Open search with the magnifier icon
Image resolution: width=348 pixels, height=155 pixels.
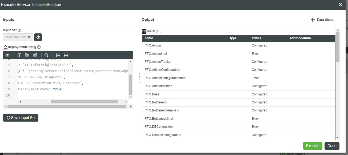[46, 55]
